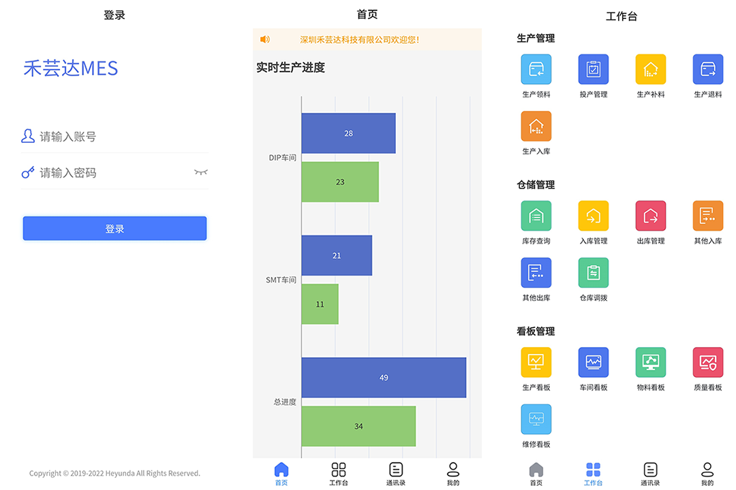The height and width of the screenshot is (490, 736).
Task: Click the 请输入密码 password input field
Action: 114,173
